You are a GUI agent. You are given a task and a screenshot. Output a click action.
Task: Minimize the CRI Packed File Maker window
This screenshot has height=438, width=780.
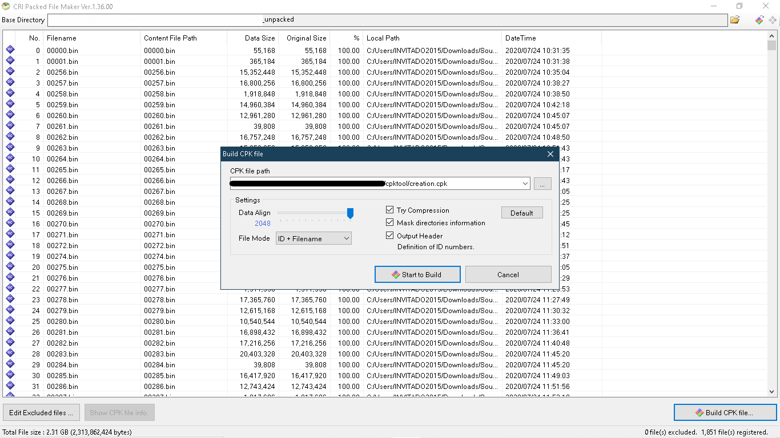pyautogui.click(x=714, y=6)
